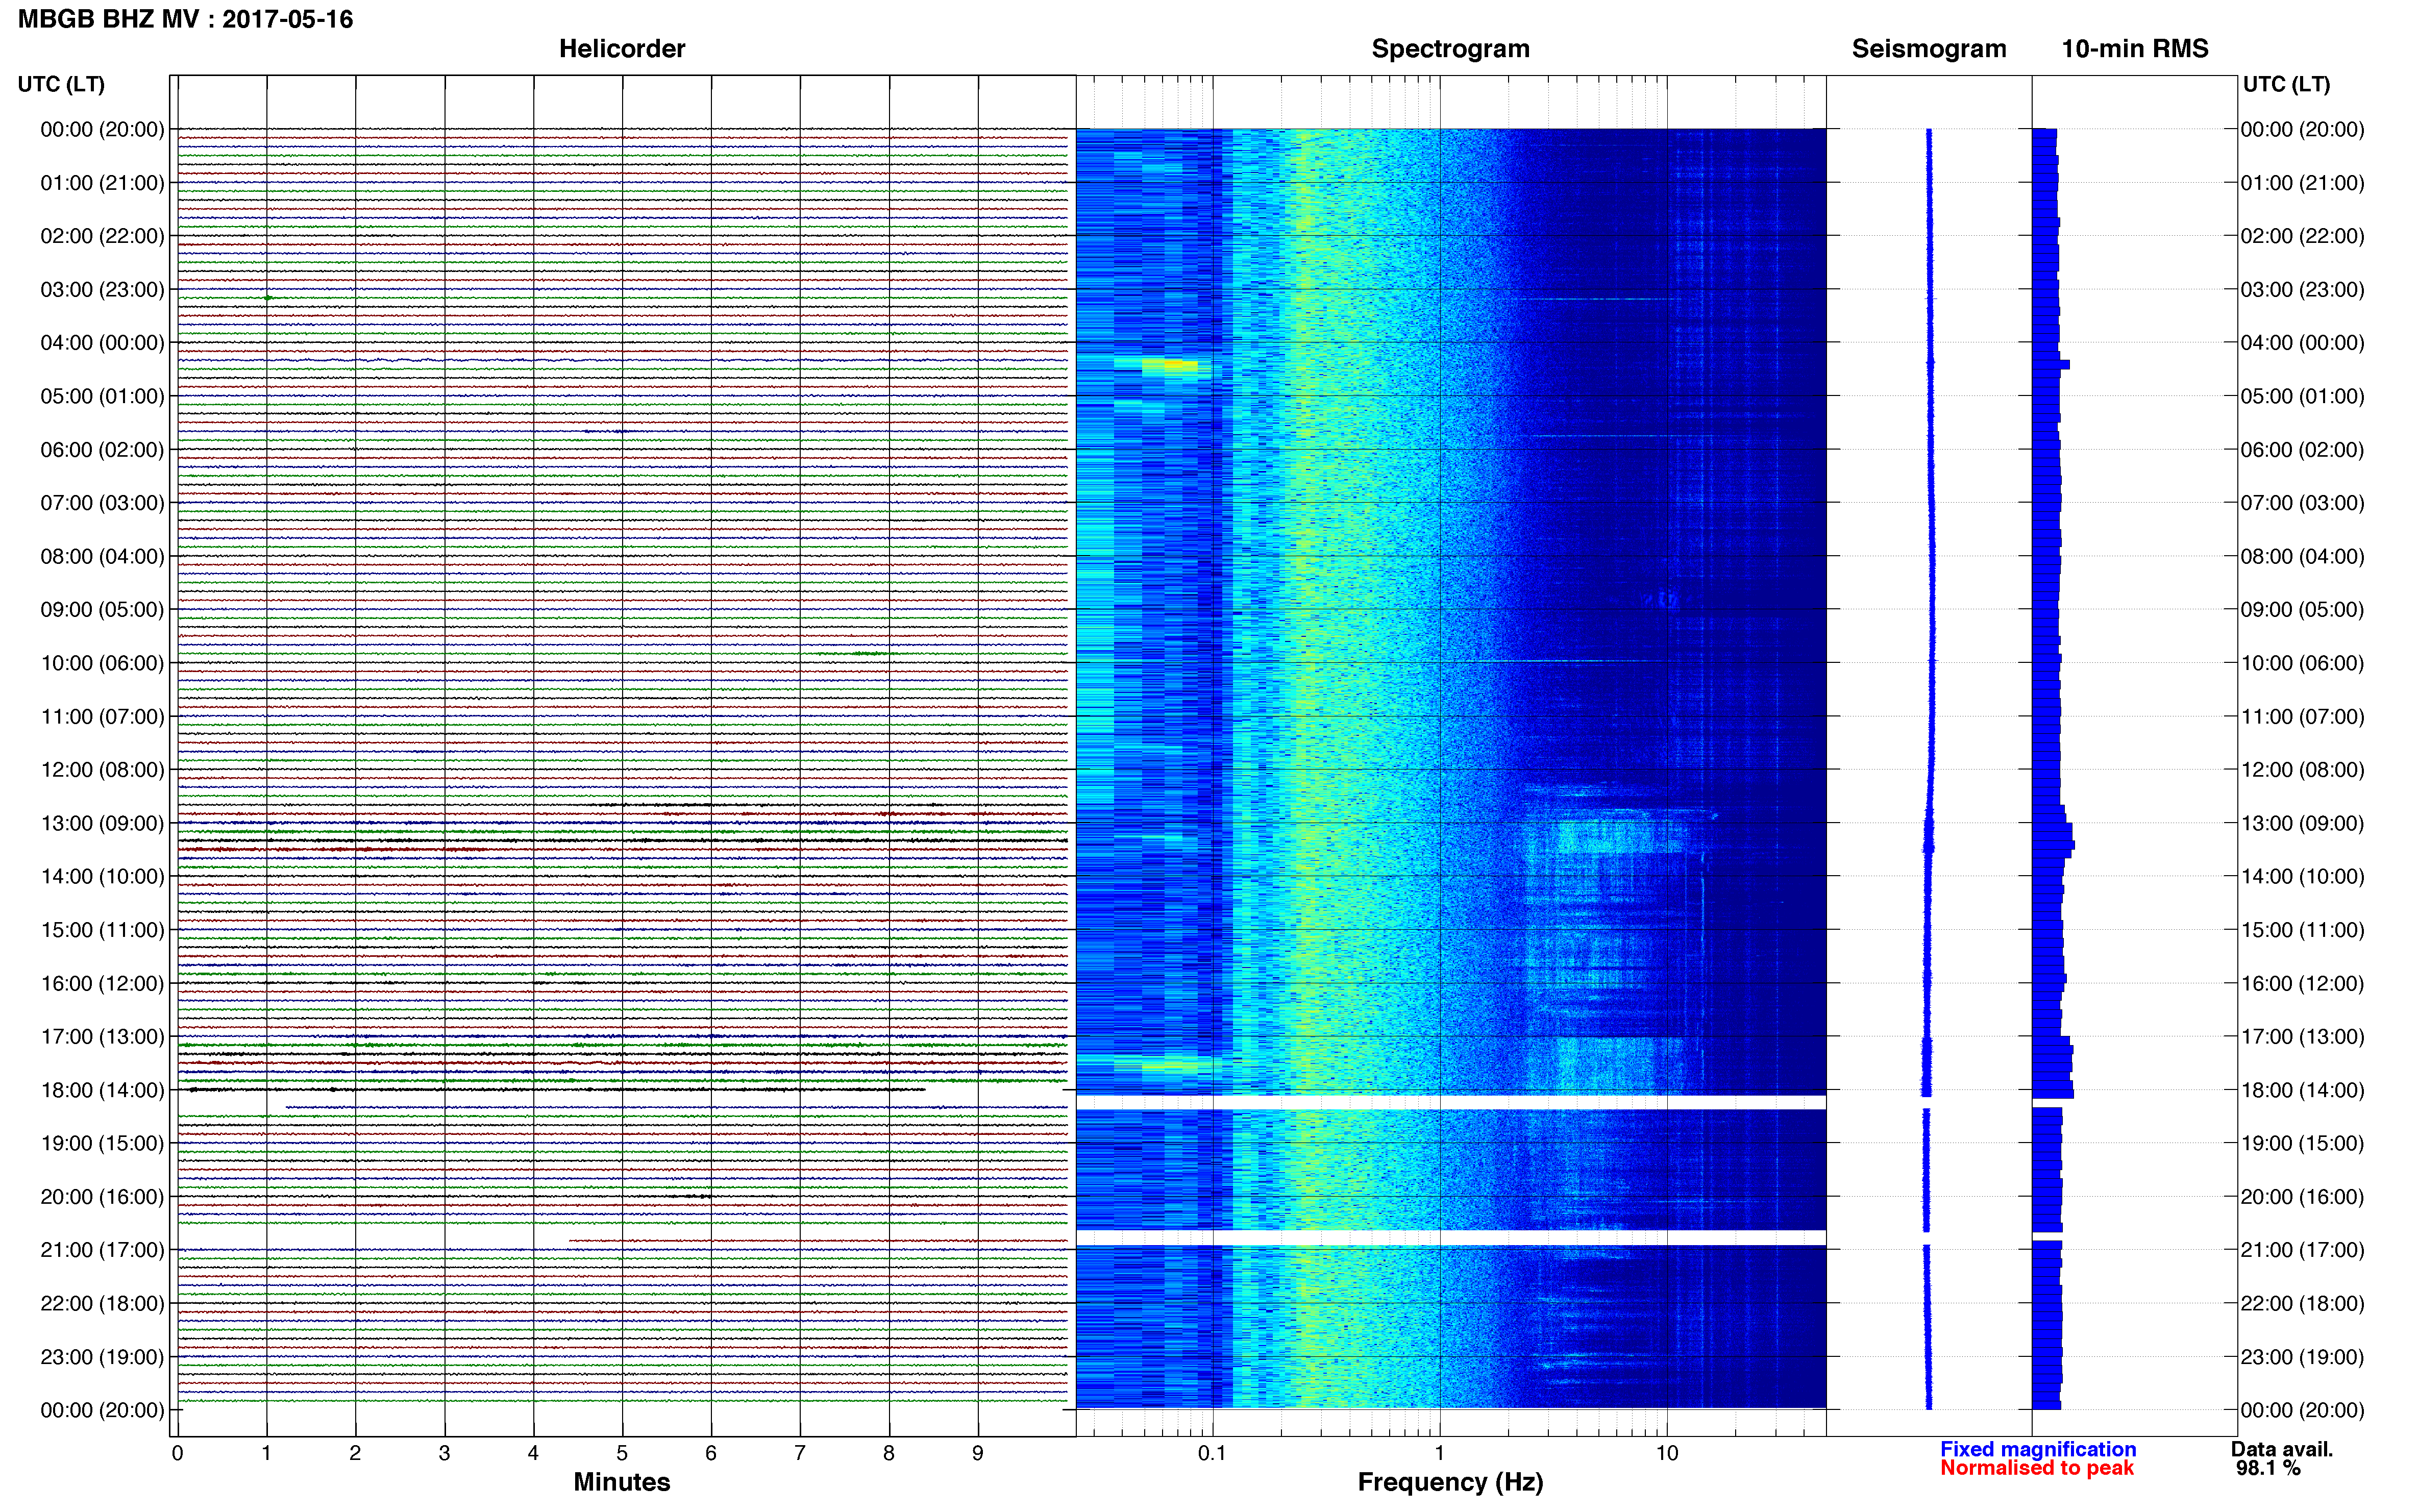Click the title 'MBGB BHZ MV : 2017-05-16'

[x=185, y=19]
